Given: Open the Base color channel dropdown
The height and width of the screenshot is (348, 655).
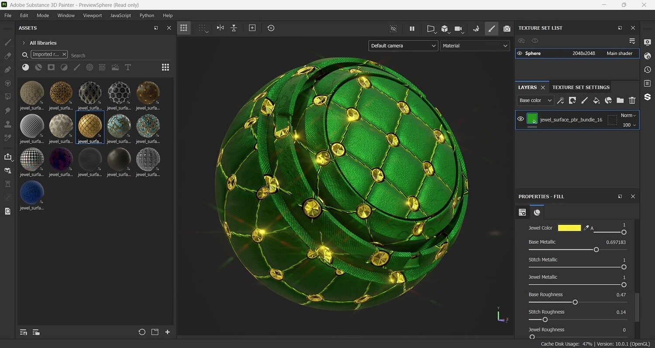Looking at the screenshot, I should pos(535,100).
